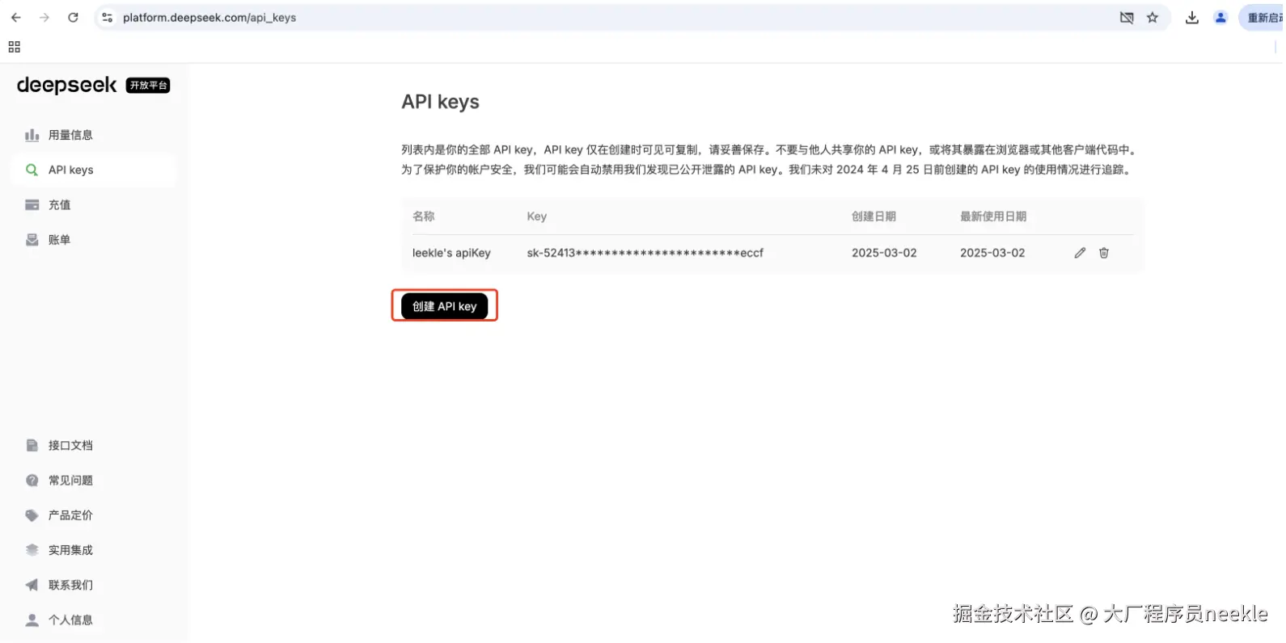This screenshot has width=1286, height=643.
Task: Click the browser back arrow
Action: 16,18
